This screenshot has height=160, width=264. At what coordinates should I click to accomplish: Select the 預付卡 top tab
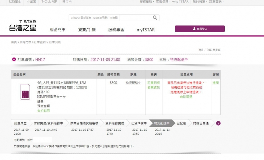pyautogui.click(x=67, y=2)
